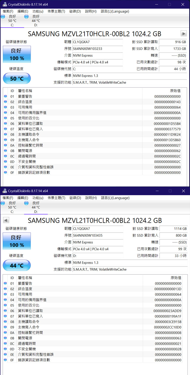Viewport: 190px width, 375px height.
Task: Click status orb beside 綜合溫度 with value 13D
Action: point(6,289)
